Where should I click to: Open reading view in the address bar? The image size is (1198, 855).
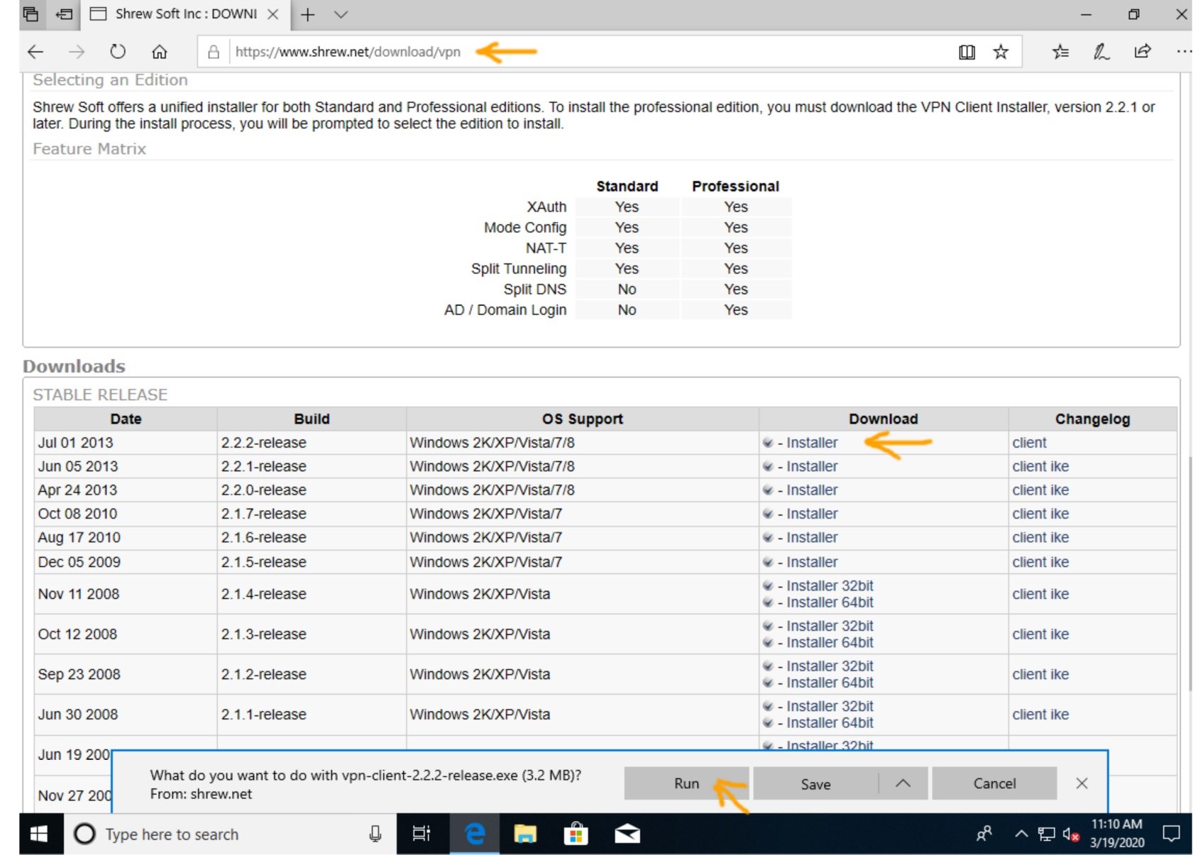point(967,52)
